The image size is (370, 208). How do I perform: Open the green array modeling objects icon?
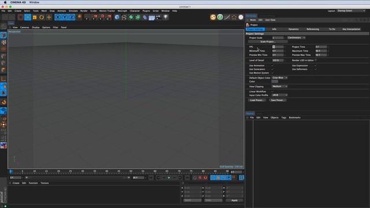[x=138, y=17]
